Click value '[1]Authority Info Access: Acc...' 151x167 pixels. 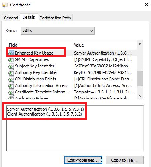pyautogui.click(x=103, y=85)
